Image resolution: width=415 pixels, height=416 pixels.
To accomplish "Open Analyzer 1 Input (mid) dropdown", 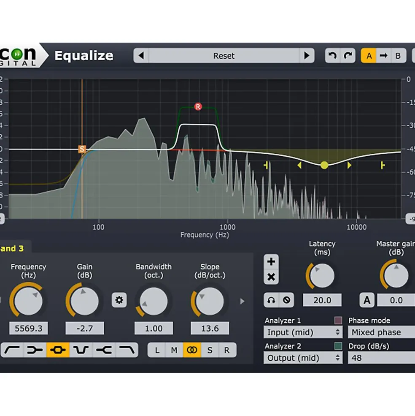I will (x=303, y=332).
